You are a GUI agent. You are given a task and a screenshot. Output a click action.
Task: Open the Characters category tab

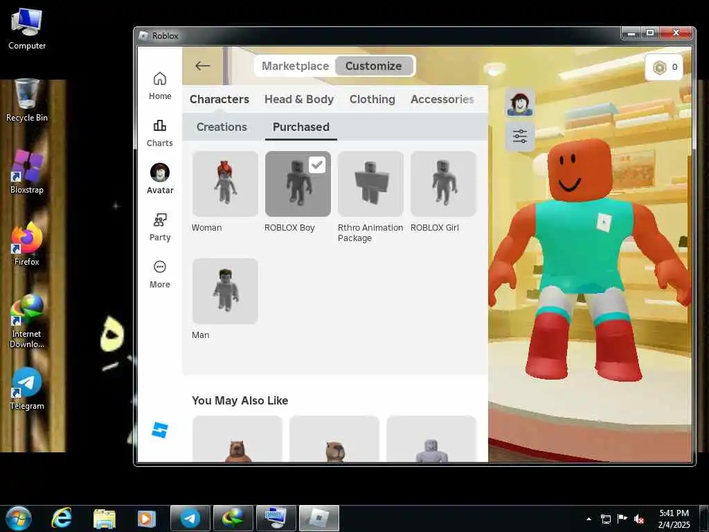click(219, 99)
